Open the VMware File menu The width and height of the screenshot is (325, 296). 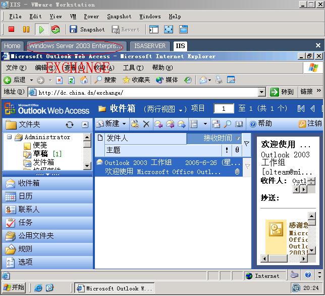(x=15, y=16)
